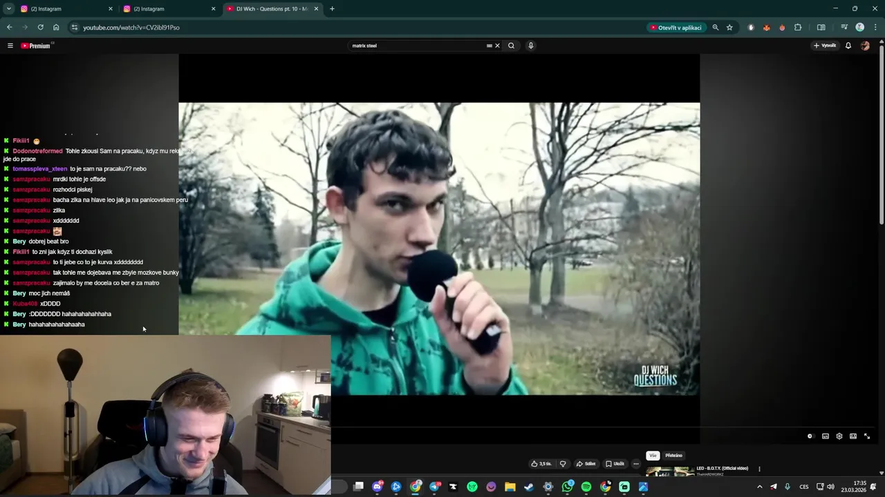Screen dimensions: 885x497
Task: Toggle subtitles in the video player
Action: [826, 436]
